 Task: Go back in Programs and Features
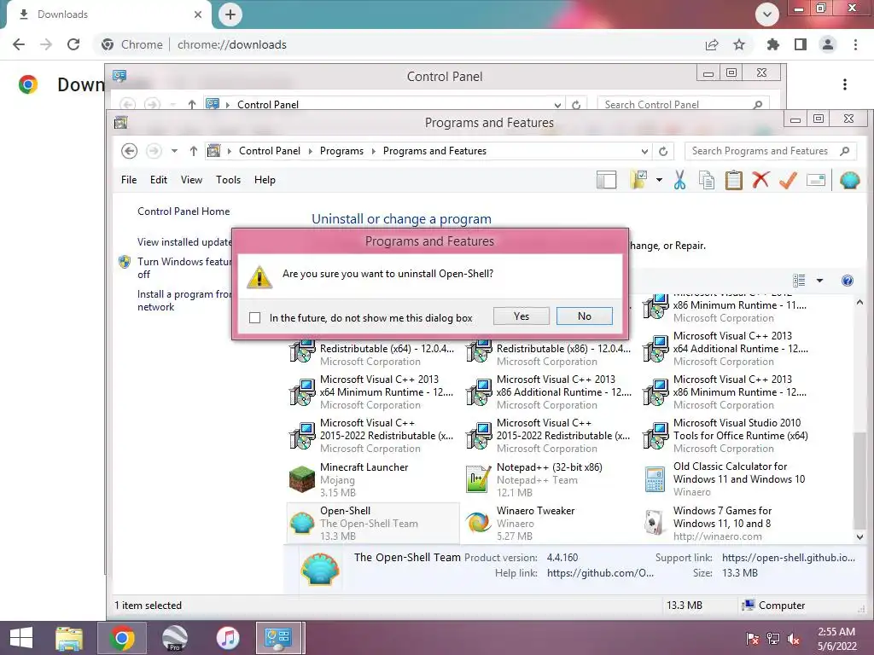[x=130, y=151]
